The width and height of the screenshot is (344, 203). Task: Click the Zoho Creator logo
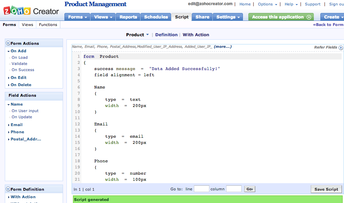pyautogui.click(x=31, y=11)
